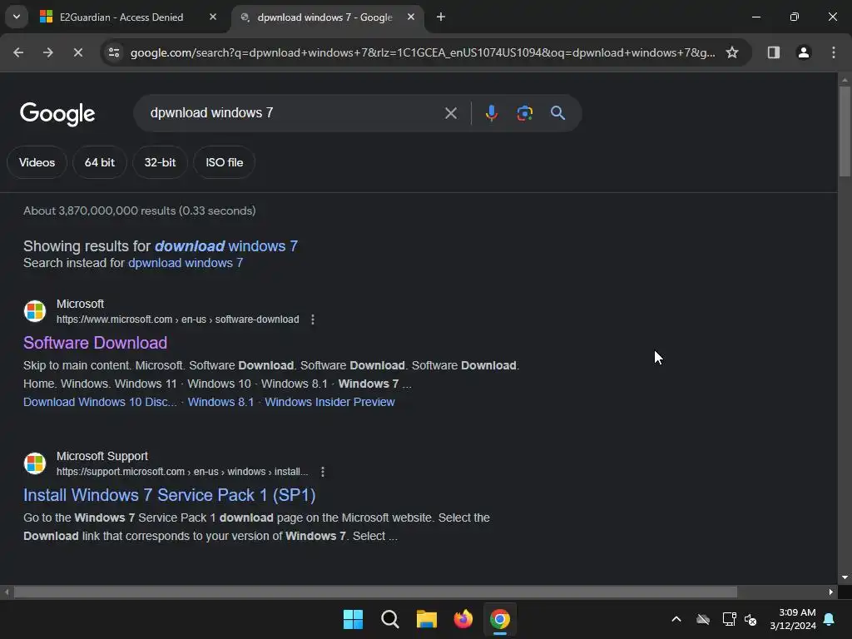Apply the 64 bit filter chip
The width and height of the screenshot is (852, 639).
tap(100, 162)
